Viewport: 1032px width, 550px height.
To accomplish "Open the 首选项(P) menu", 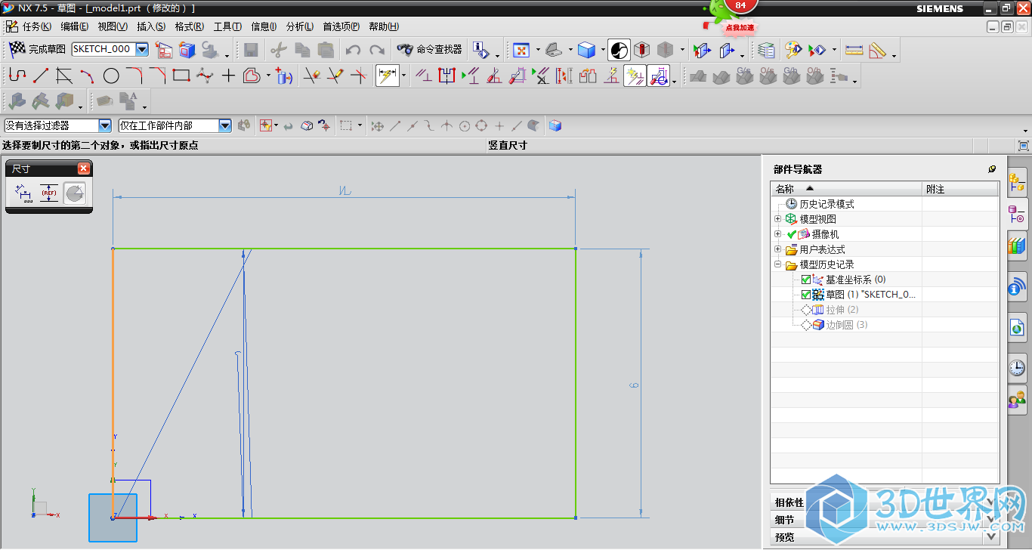I will [341, 26].
